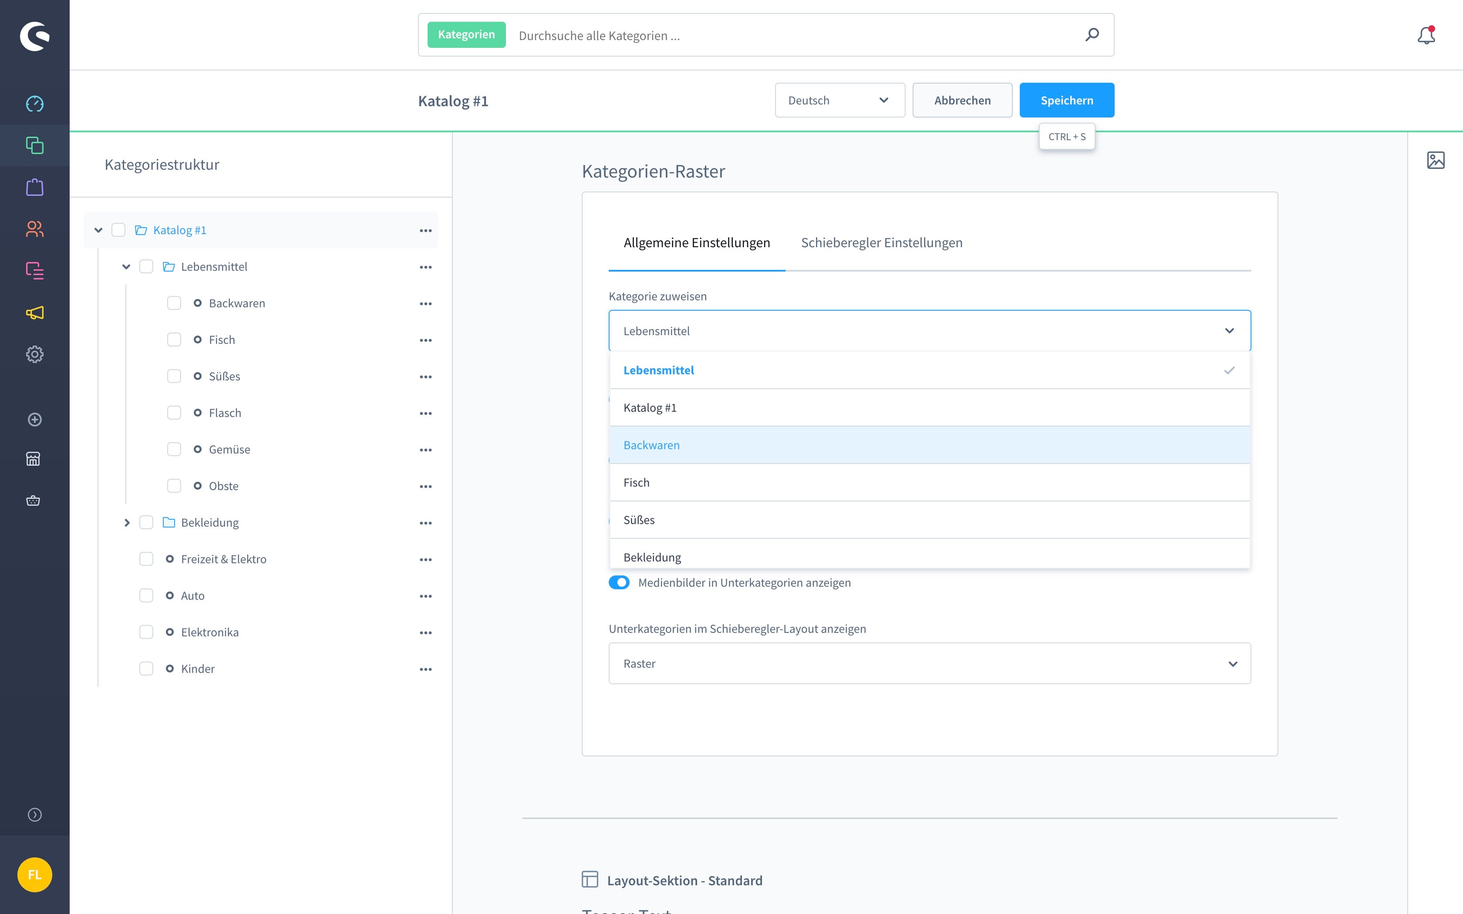The image size is (1463, 914).
Task: Close the Kategorie zuweisen dropdown
Action: coord(930,331)
